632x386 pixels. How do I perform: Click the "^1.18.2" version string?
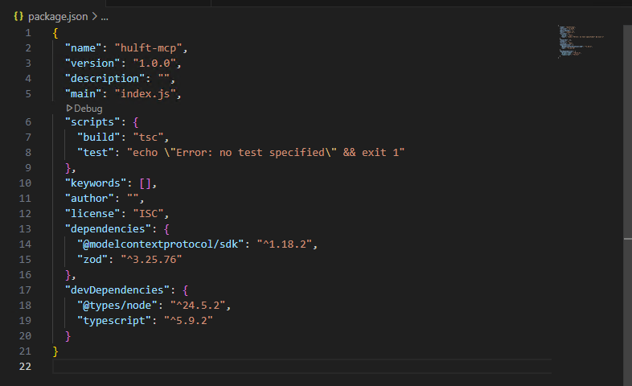pos(285,244)
